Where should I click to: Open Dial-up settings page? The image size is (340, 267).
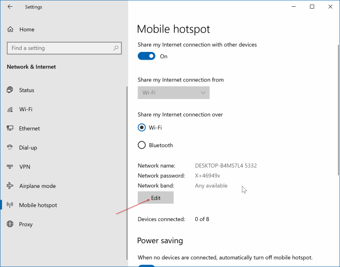click(28, 148)
